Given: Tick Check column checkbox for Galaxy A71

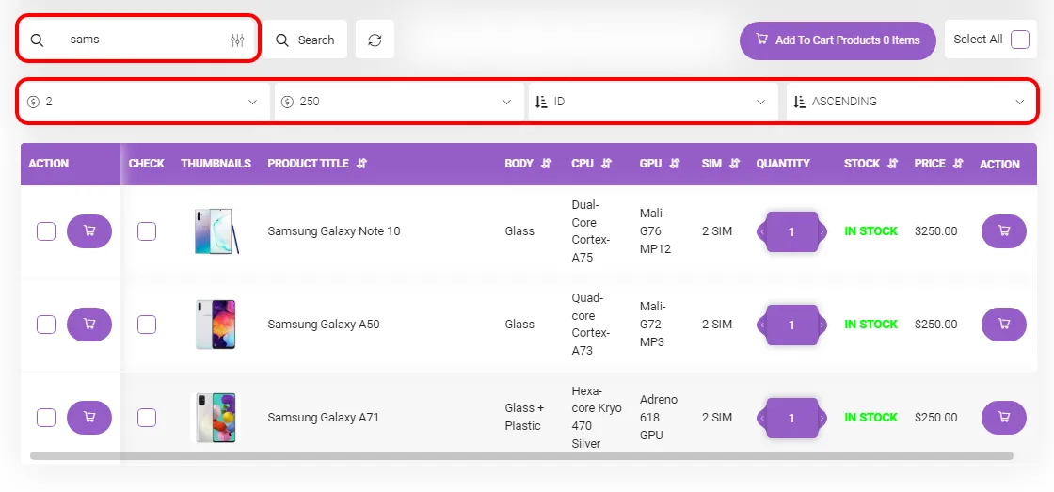Looking at the screenshot, I should [x=147, y=418].
